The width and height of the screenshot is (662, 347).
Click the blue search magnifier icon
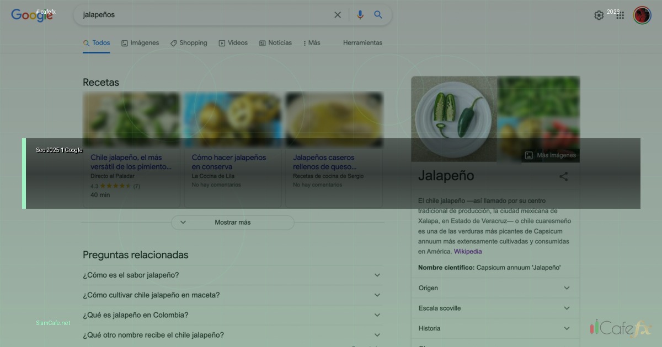(x=378, y=15)
